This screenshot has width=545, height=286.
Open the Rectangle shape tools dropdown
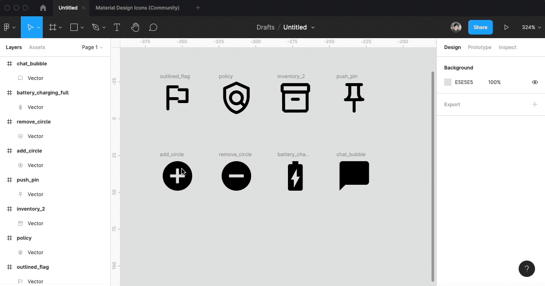(x=82, y=27)
